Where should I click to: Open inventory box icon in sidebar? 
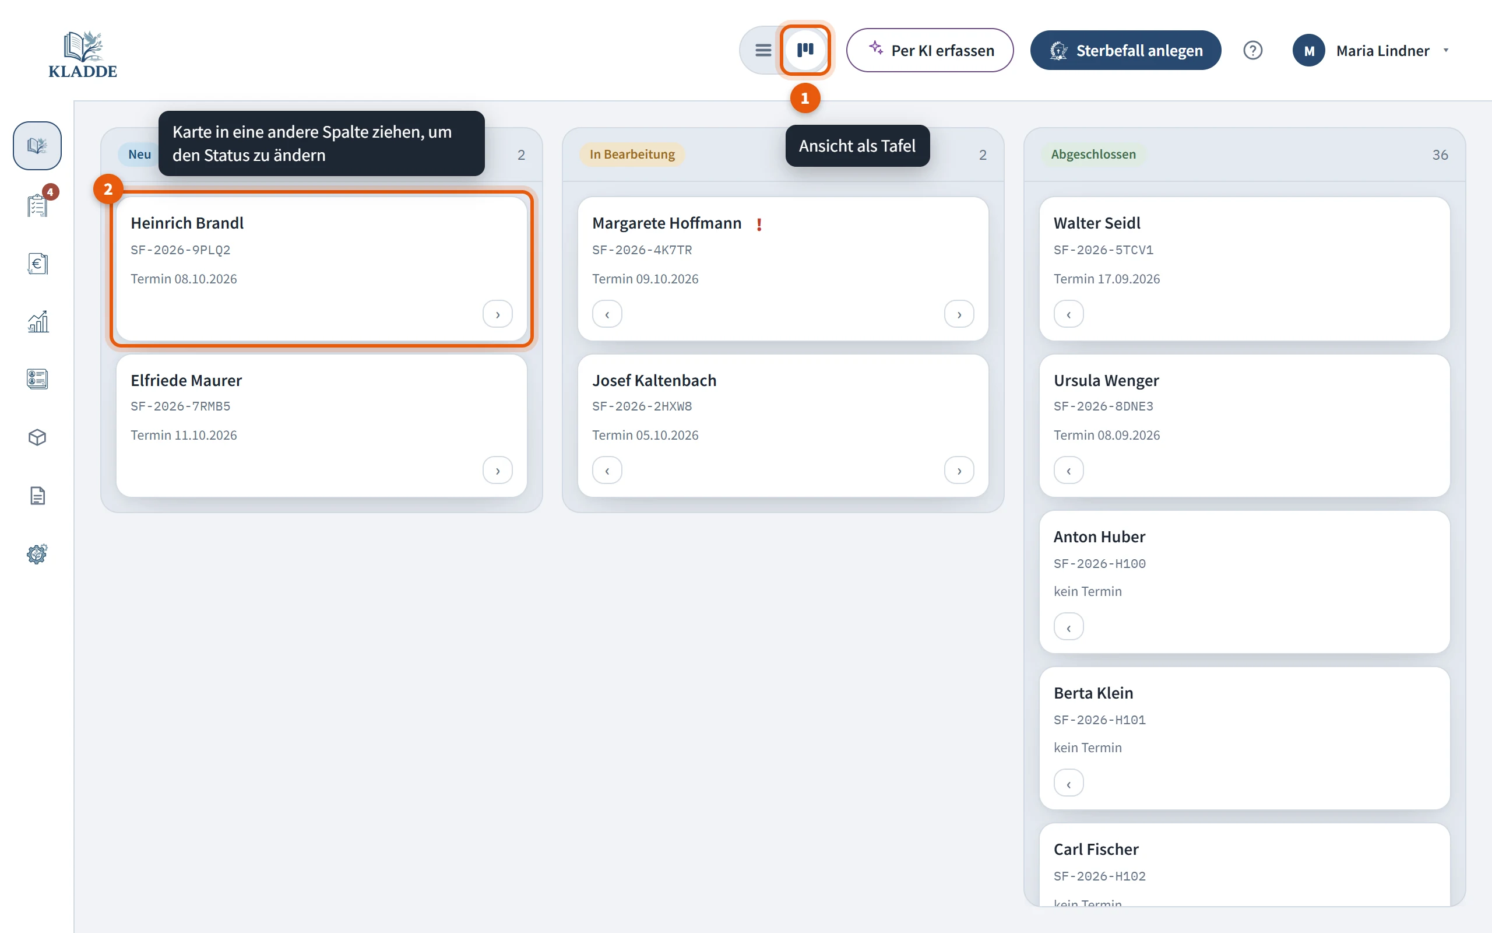37,437
